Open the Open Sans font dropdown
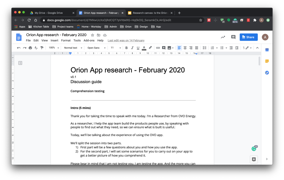This screenshot has width=284, height=180. (96, 48)
